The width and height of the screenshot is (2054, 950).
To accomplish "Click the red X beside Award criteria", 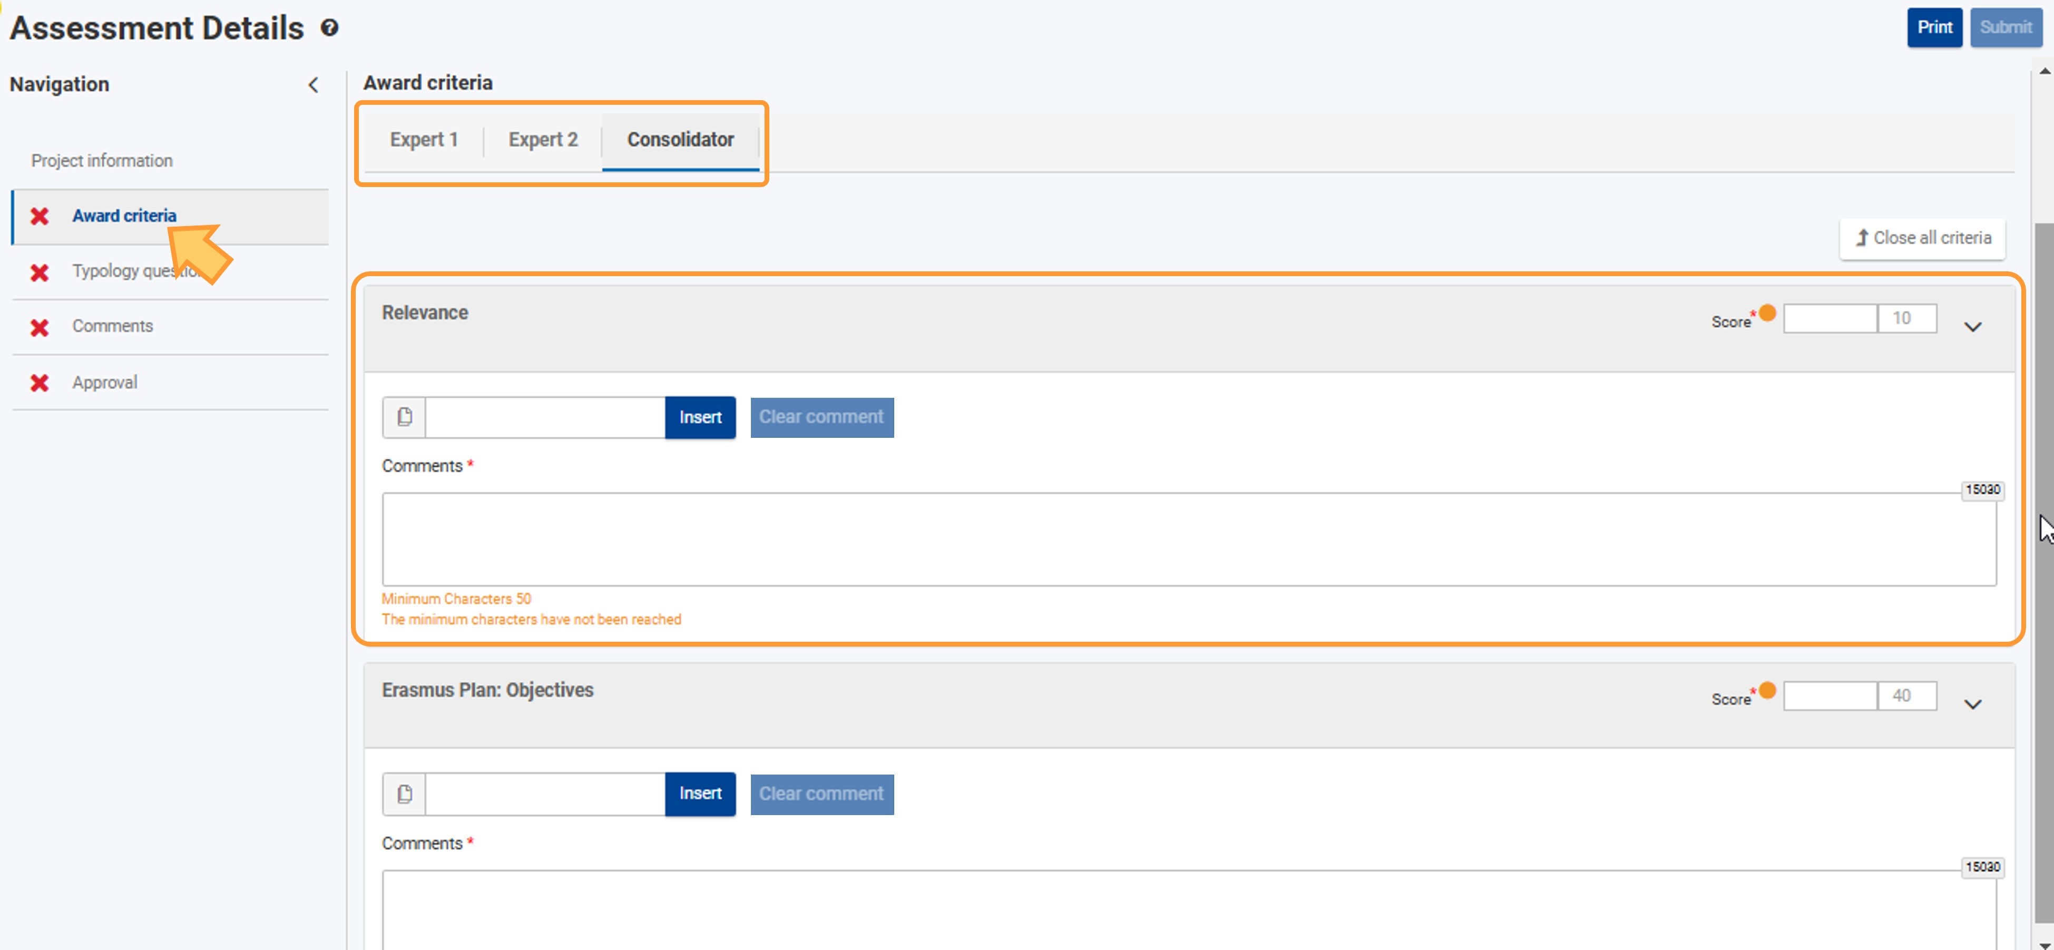I will 39,216.
